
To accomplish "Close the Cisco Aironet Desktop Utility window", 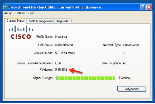I will 149,7.
